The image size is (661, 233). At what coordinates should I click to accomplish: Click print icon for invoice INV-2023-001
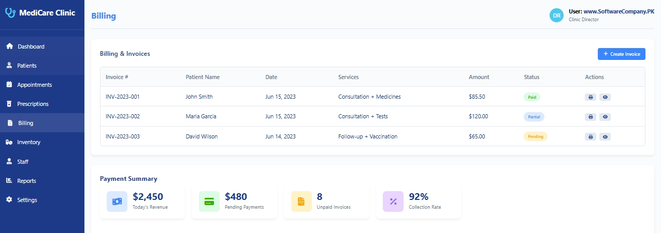(x=590, y=97)
